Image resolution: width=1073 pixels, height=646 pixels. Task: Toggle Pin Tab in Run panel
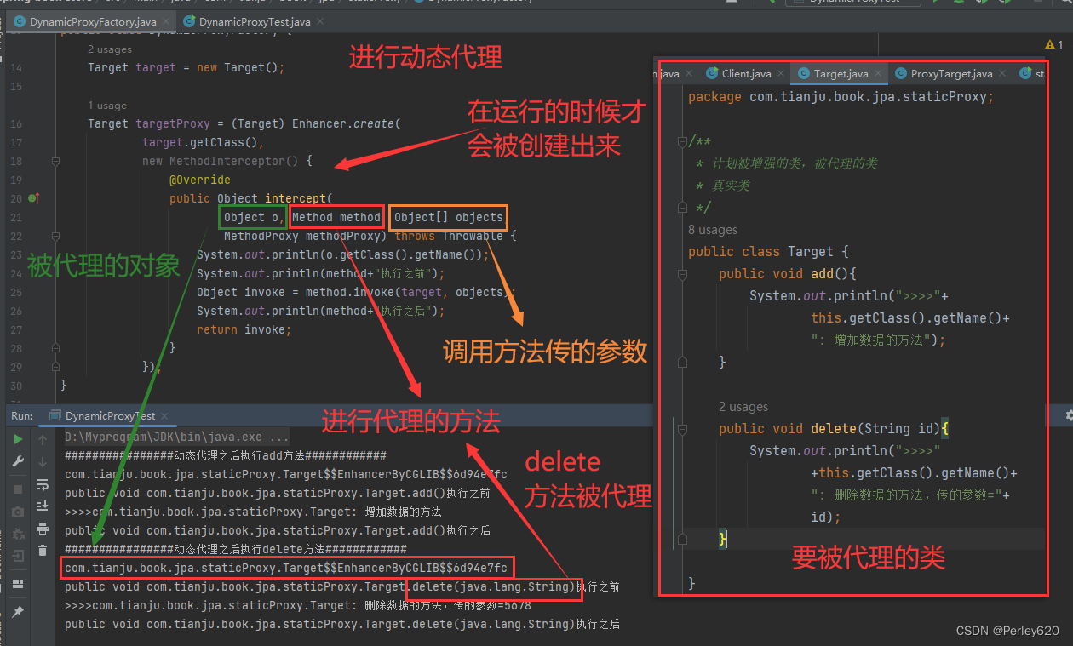pos(18,612)
